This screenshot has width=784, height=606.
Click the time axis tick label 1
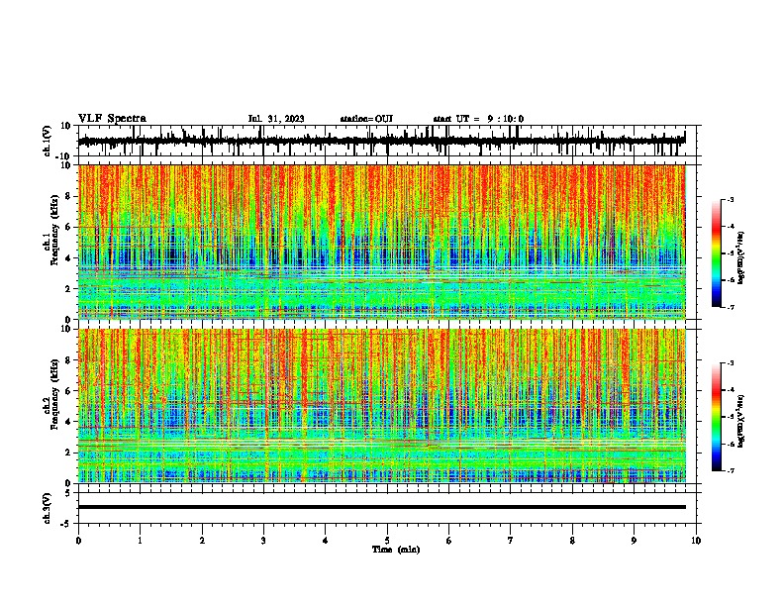pos(140,541)
